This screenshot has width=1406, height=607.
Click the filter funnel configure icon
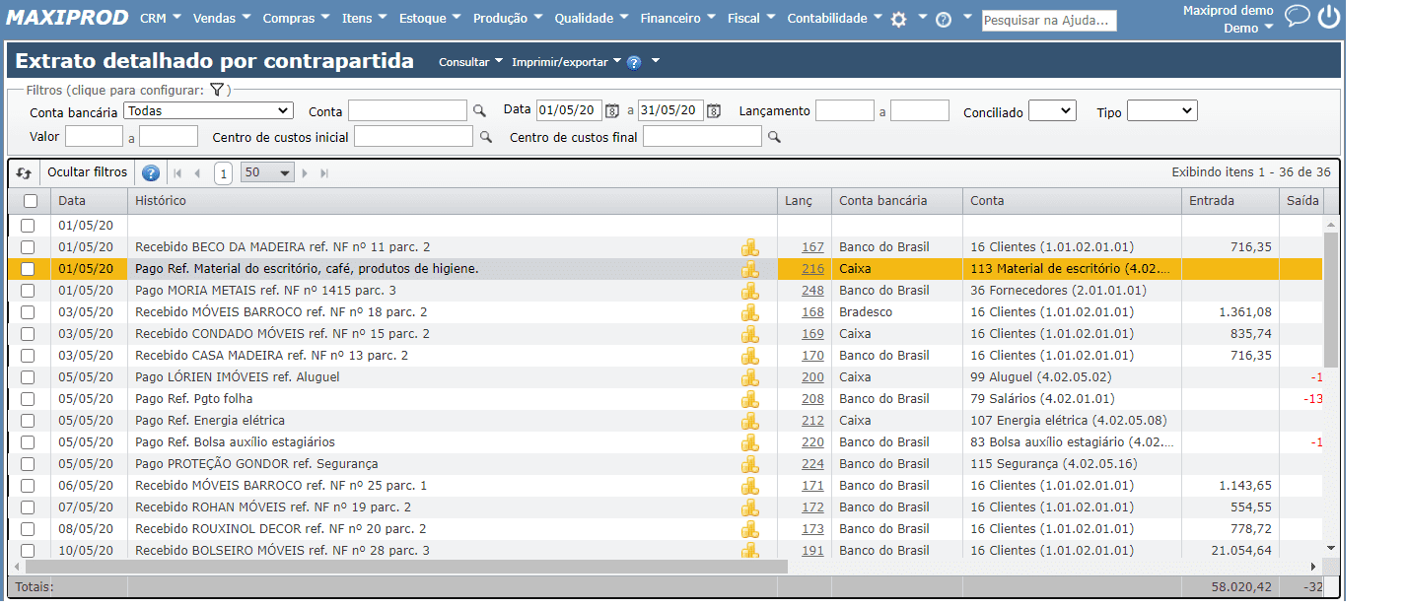point(217,90)
